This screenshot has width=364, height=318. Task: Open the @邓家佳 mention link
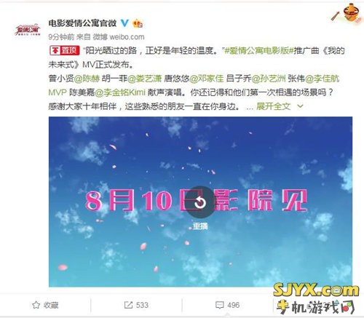206,79
